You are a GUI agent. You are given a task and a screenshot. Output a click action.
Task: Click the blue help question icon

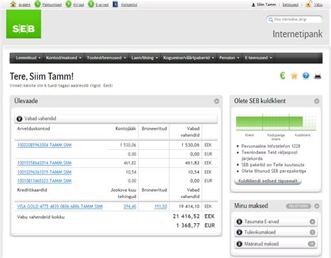[306, 75]
